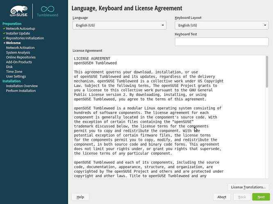Image resolution: width=273 pixels, height=204 pixels.
Task: Click Installation Overview in the sidebar
Action: [22, 86]
